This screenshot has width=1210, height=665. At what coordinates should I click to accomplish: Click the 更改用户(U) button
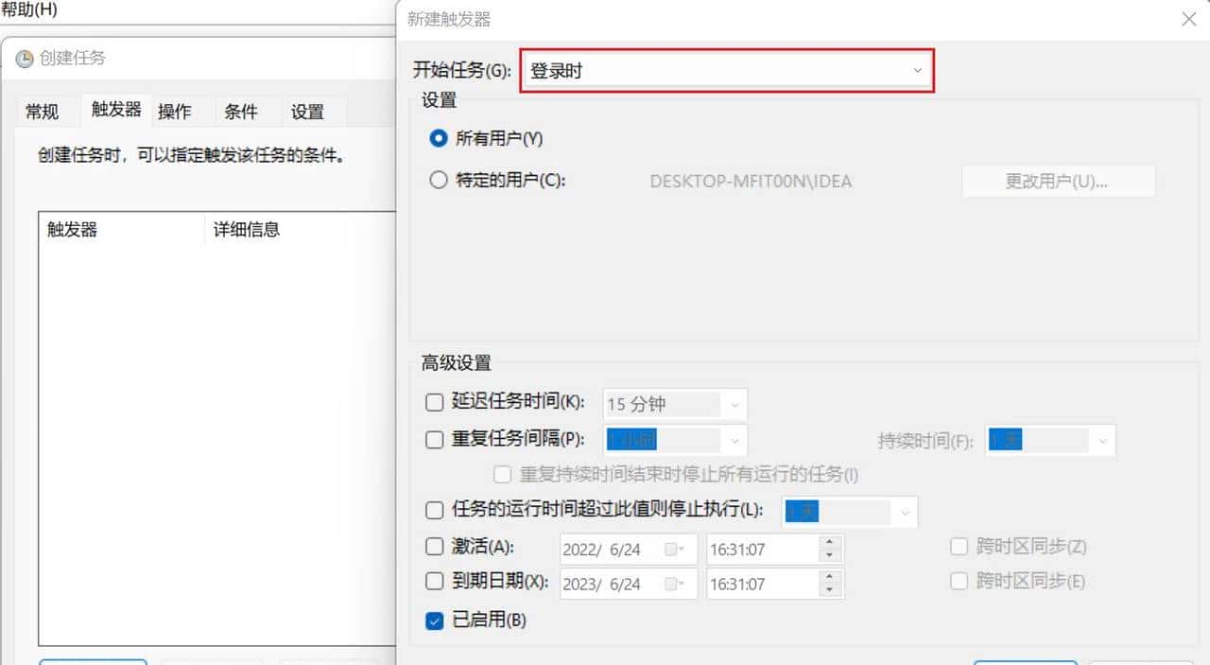click(1057, 181)
